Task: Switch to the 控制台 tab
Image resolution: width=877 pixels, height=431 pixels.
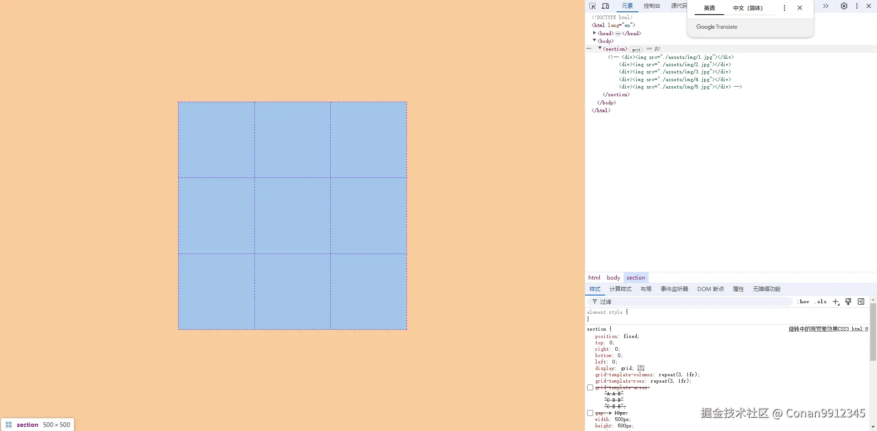Action: tap(652, 6)
